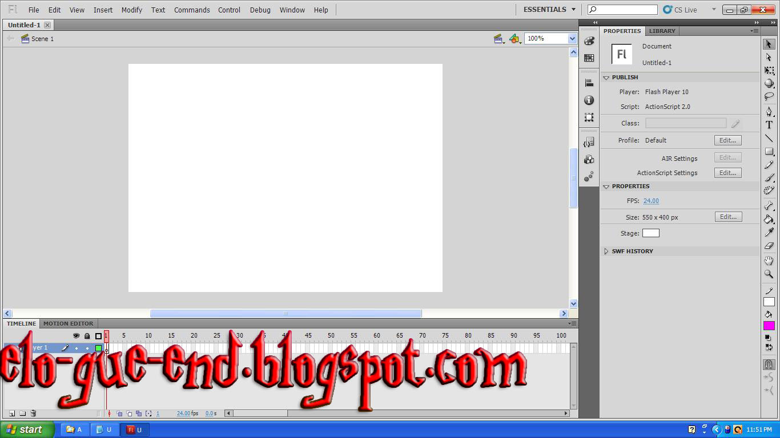Screen dimensions: 780x438
Task: Click the Stage color white swatch
Action: tap(651, 233)
